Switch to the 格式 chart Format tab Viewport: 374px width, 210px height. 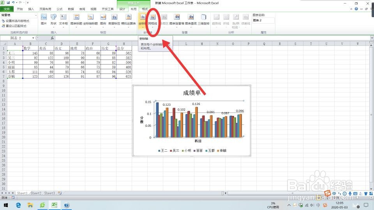pyautogui.click(x=145, y=9)
